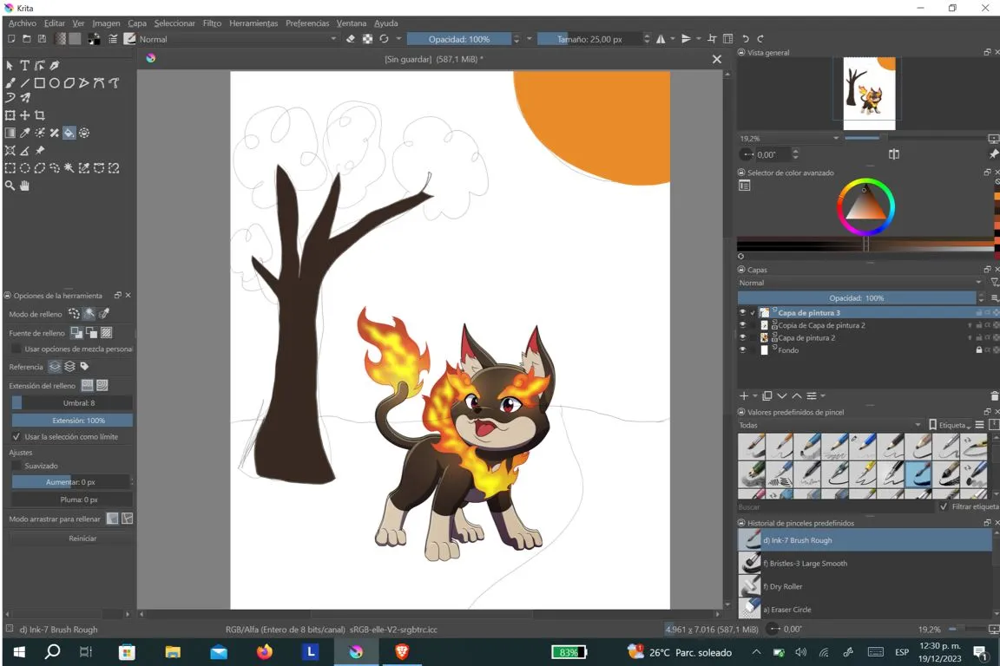Screen dimensions: 1000x666
Task: Open the Preferencias menu
Action: coord(307,23)
